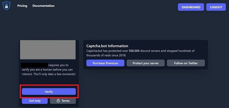This screenshot has width=229, height=108.
Task: Click the Verify button
Action: tap(49, 92)
